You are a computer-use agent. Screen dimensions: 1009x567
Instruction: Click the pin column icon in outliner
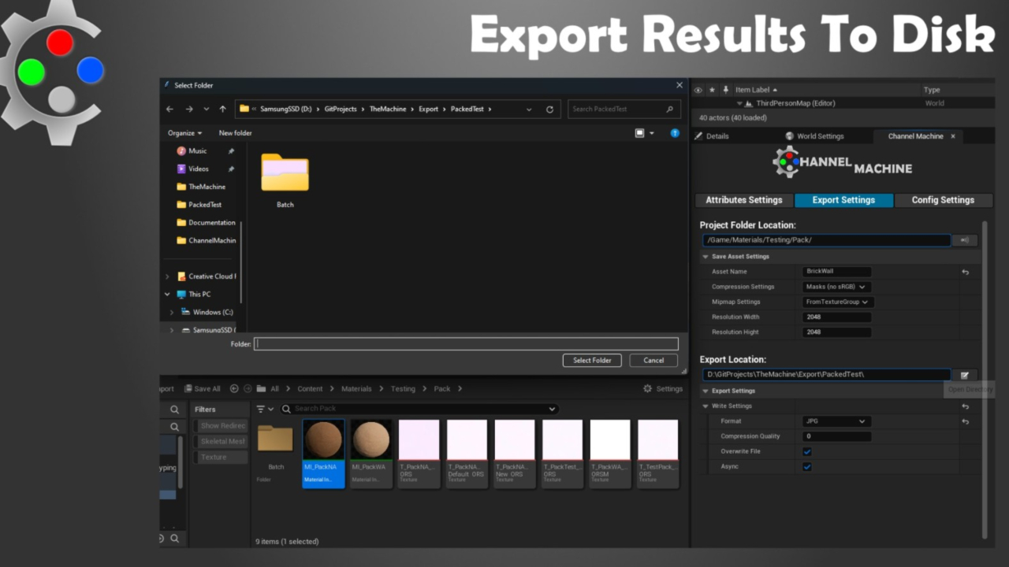[x=726, y=90]
